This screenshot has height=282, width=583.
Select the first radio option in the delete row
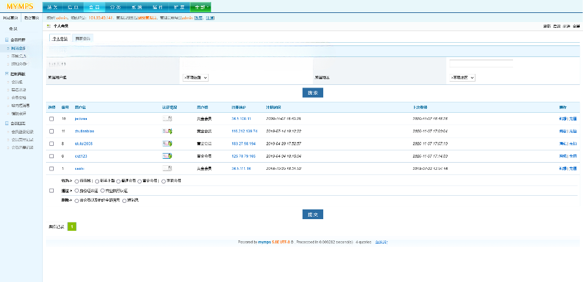[77, 201]
